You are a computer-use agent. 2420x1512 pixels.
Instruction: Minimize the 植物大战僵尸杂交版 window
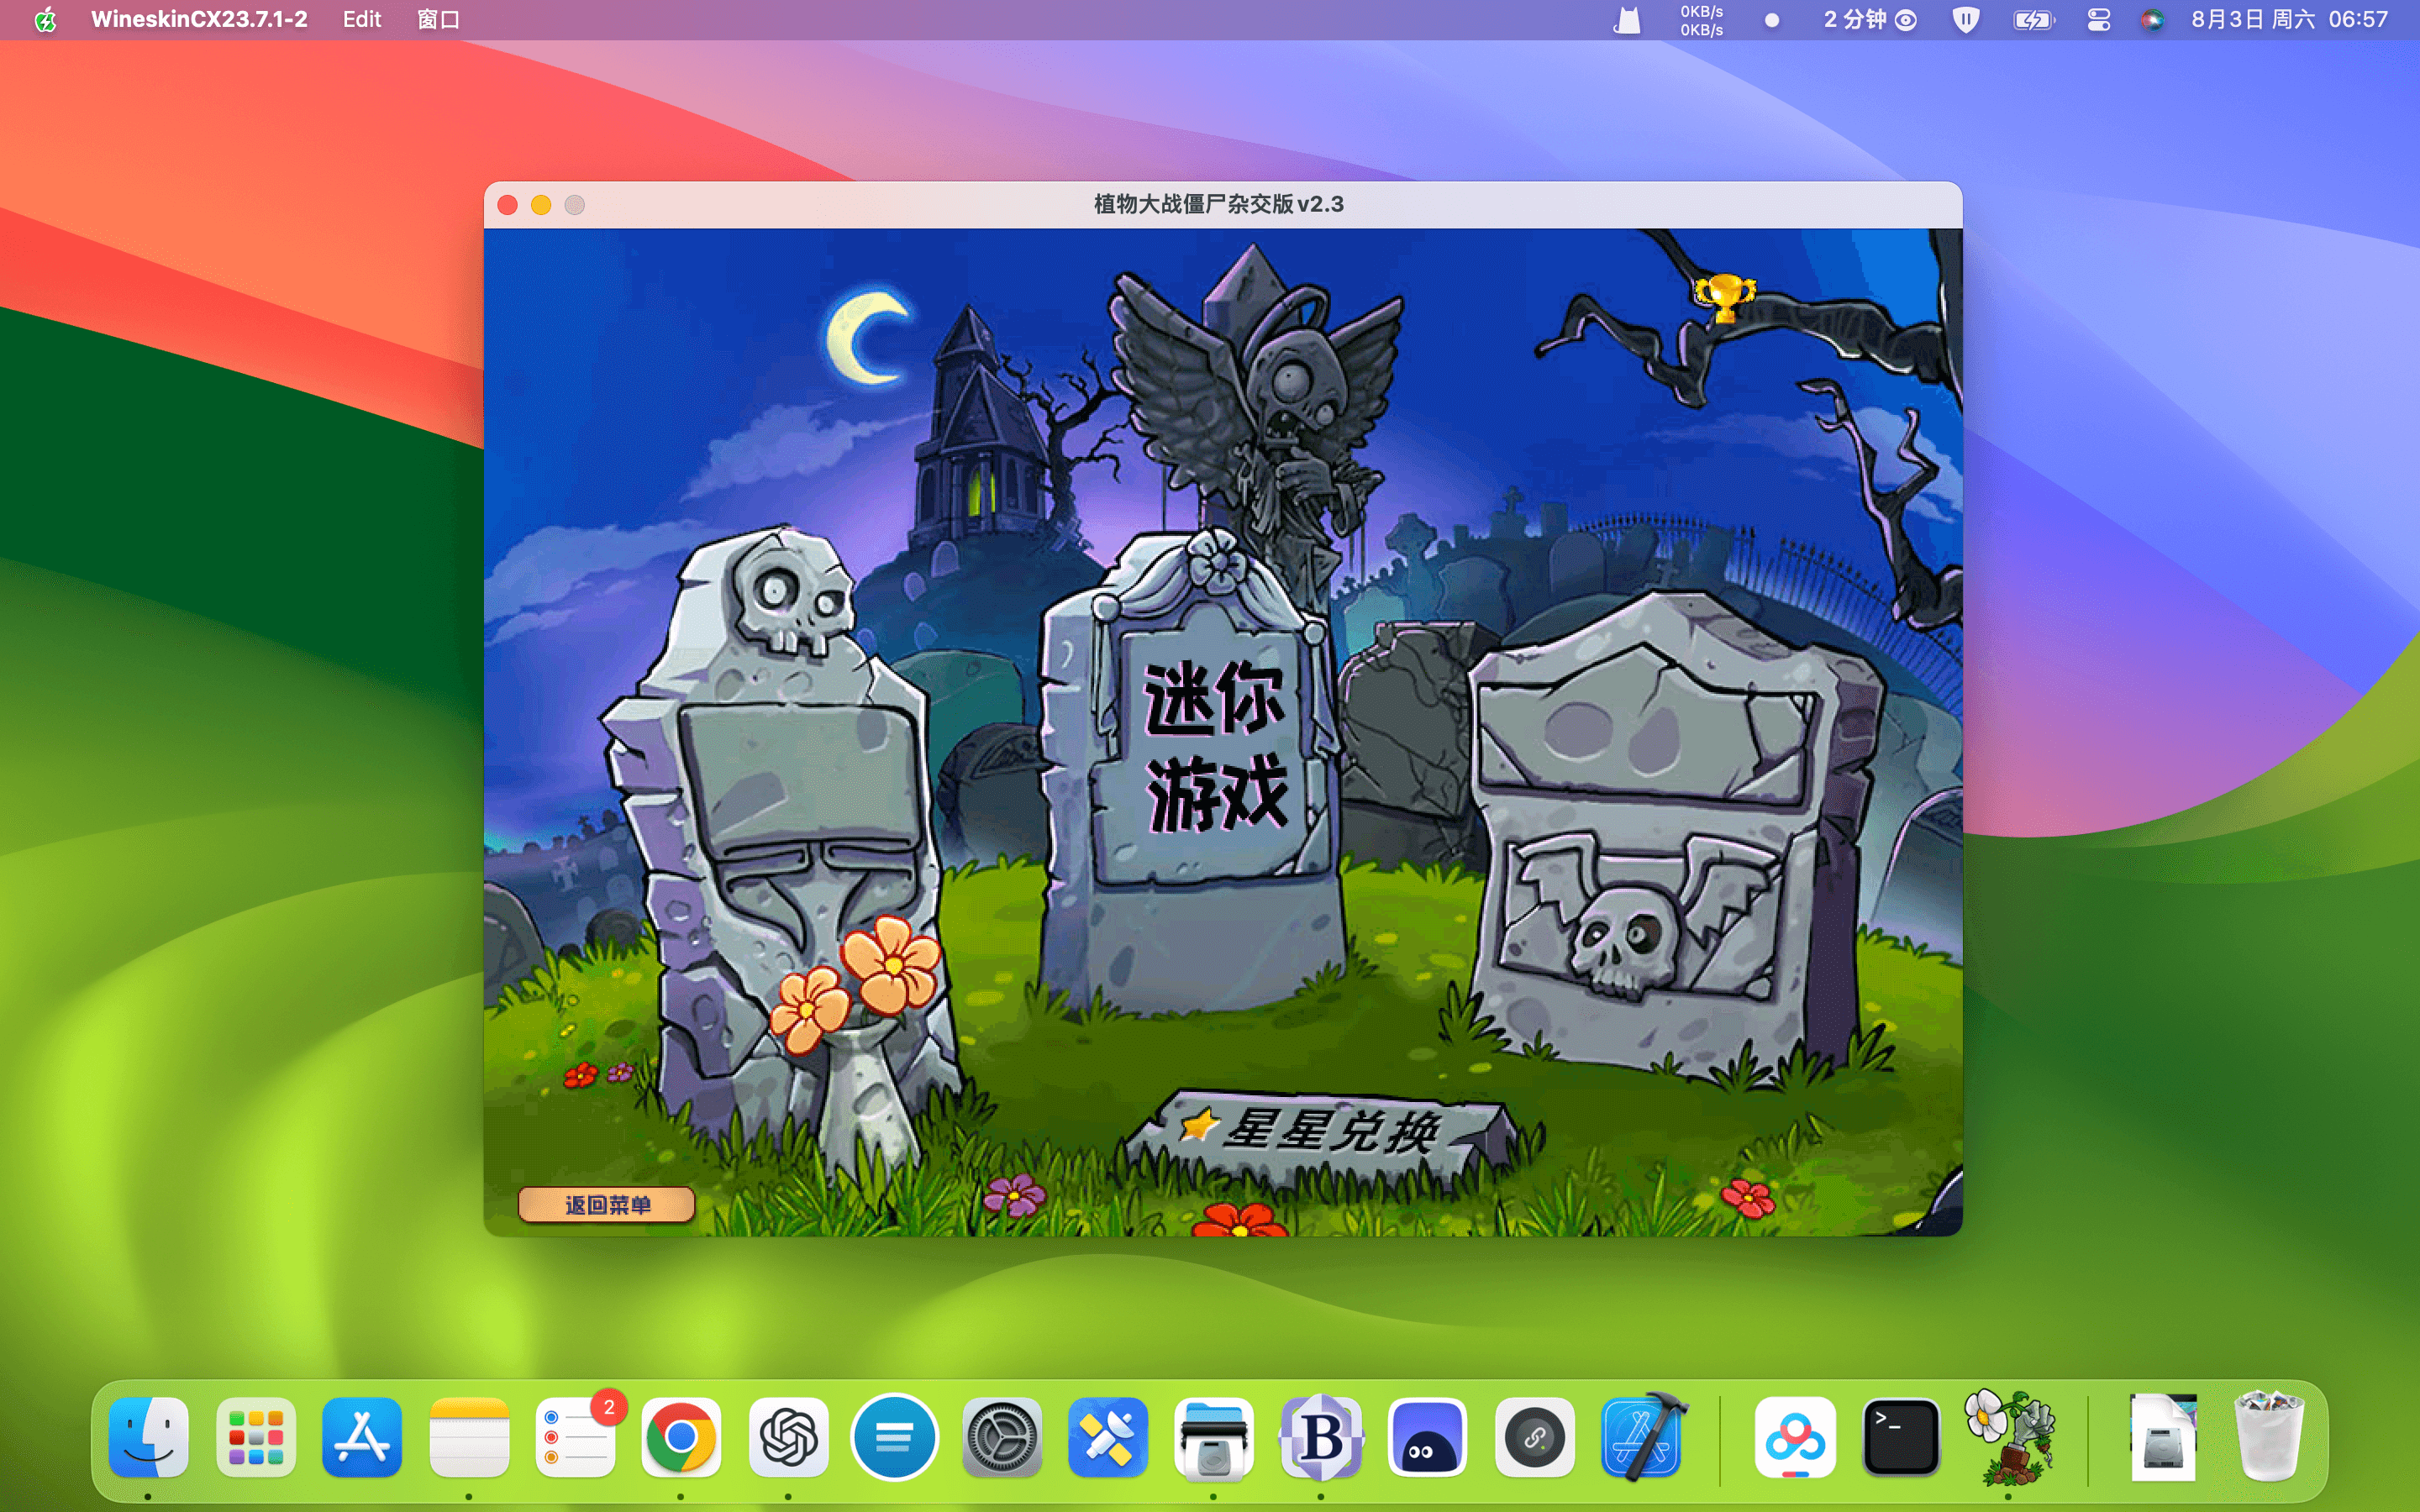coord(541,205)
